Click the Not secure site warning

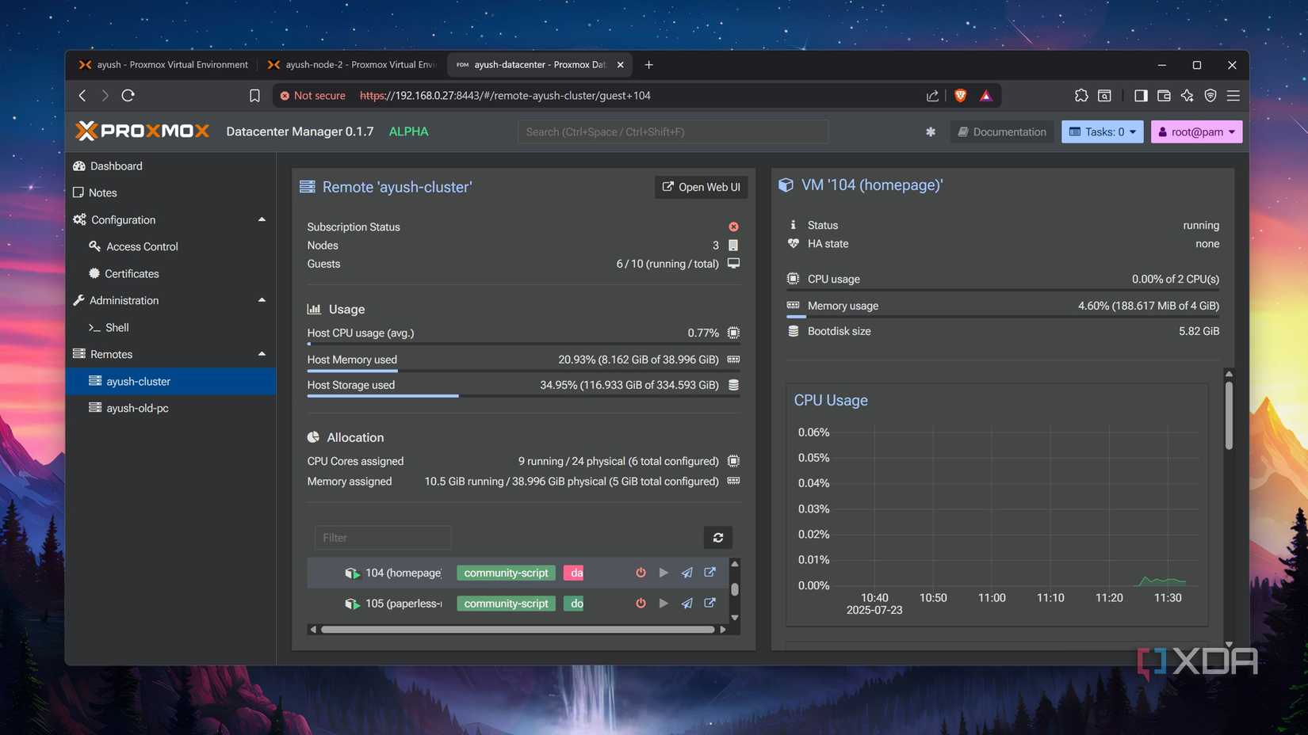point(312,95)
